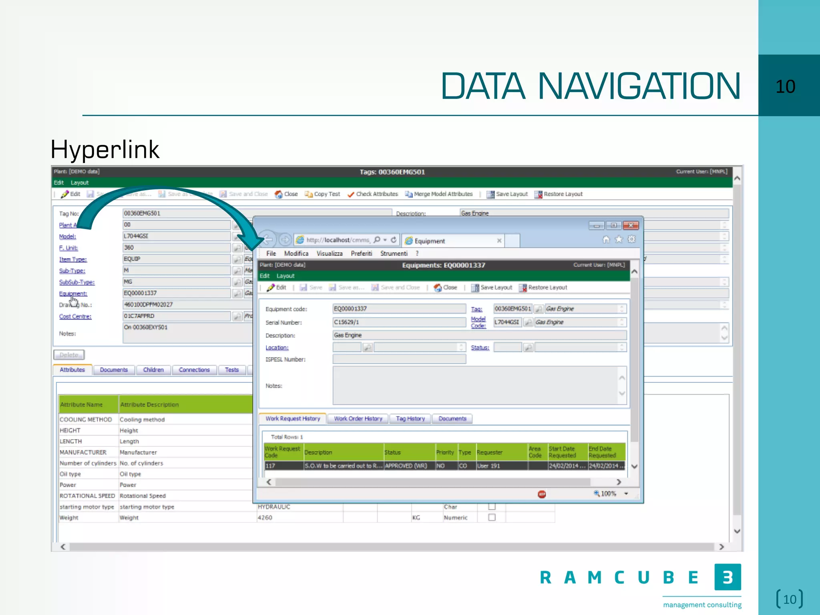The width and height of the screenshot is (820, 615).
Task: Click lookup icon next to Model Code field
Action: 529,322
